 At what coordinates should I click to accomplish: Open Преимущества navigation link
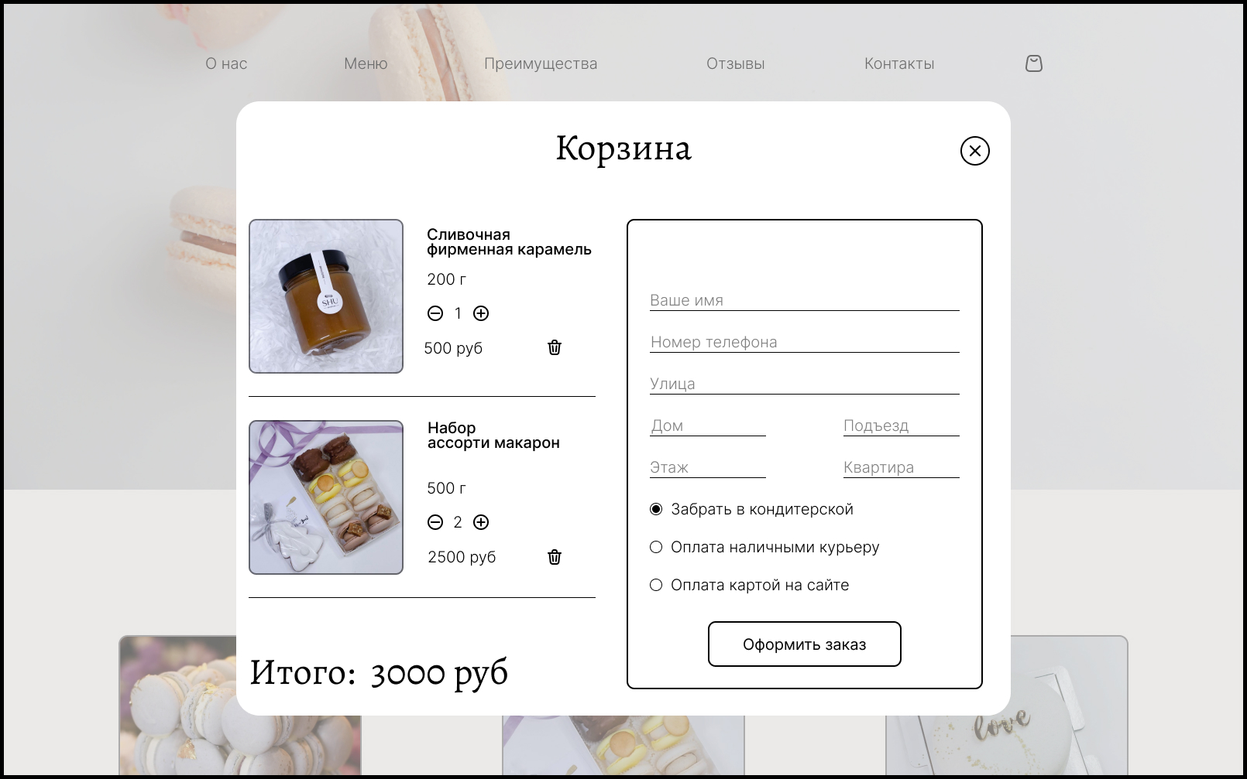541,63
